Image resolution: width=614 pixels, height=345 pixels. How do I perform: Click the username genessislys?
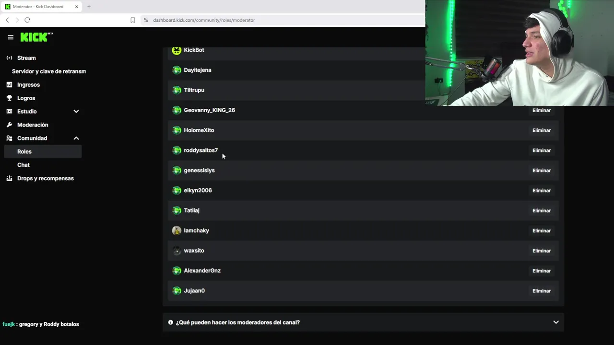tap(199, 171)
